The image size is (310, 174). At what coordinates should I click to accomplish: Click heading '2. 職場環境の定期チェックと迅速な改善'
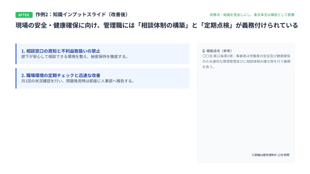[61, 75]
